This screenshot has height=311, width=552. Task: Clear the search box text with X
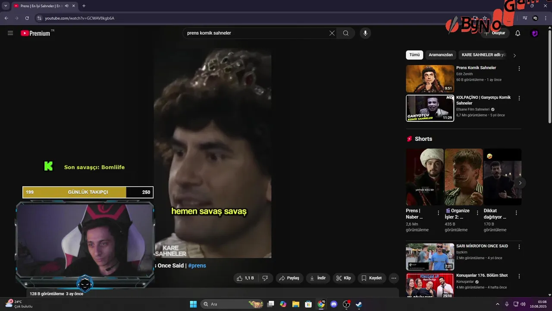tap(332, 33)
